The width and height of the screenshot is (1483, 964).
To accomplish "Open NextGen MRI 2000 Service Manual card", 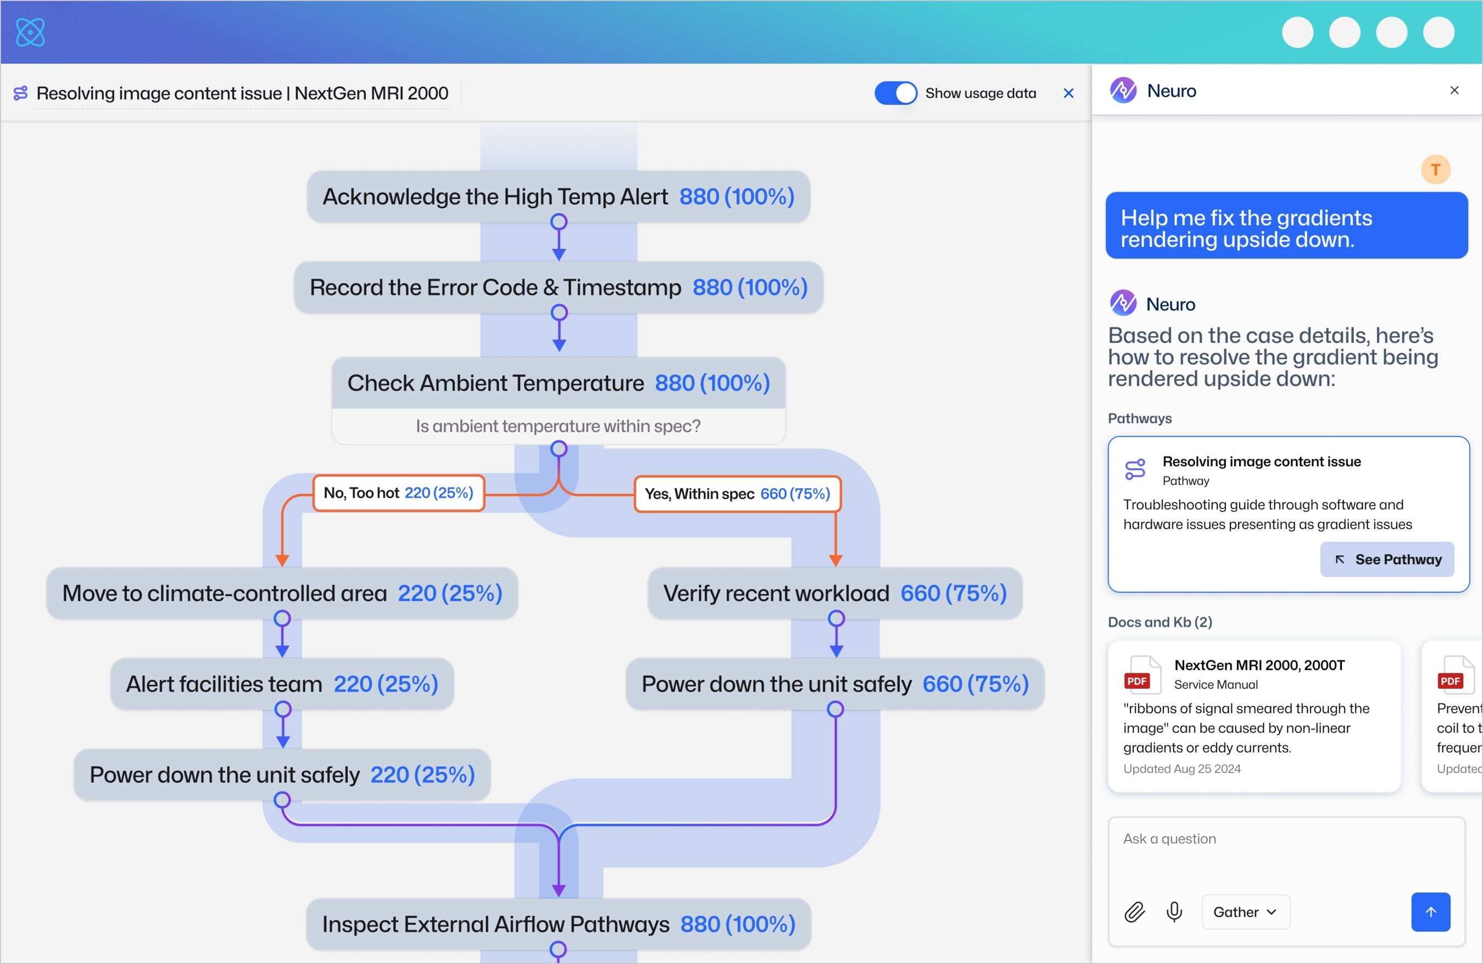I will [x=1254, y=717].
